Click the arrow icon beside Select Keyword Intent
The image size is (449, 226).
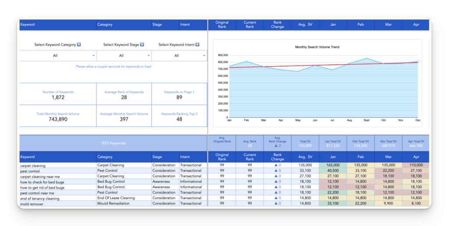coord(197,45)
